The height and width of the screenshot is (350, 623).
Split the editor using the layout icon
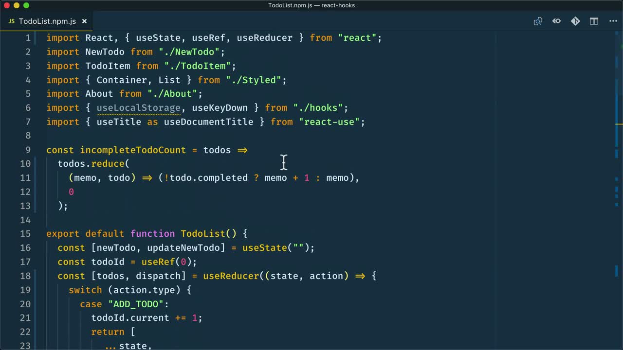click(x=594, y=21)
